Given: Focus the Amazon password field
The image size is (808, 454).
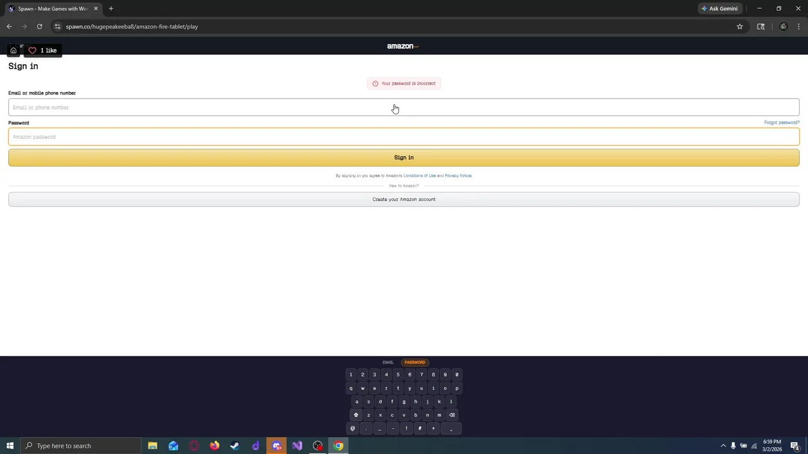Looking at the screenshot, I should (404, 137).
